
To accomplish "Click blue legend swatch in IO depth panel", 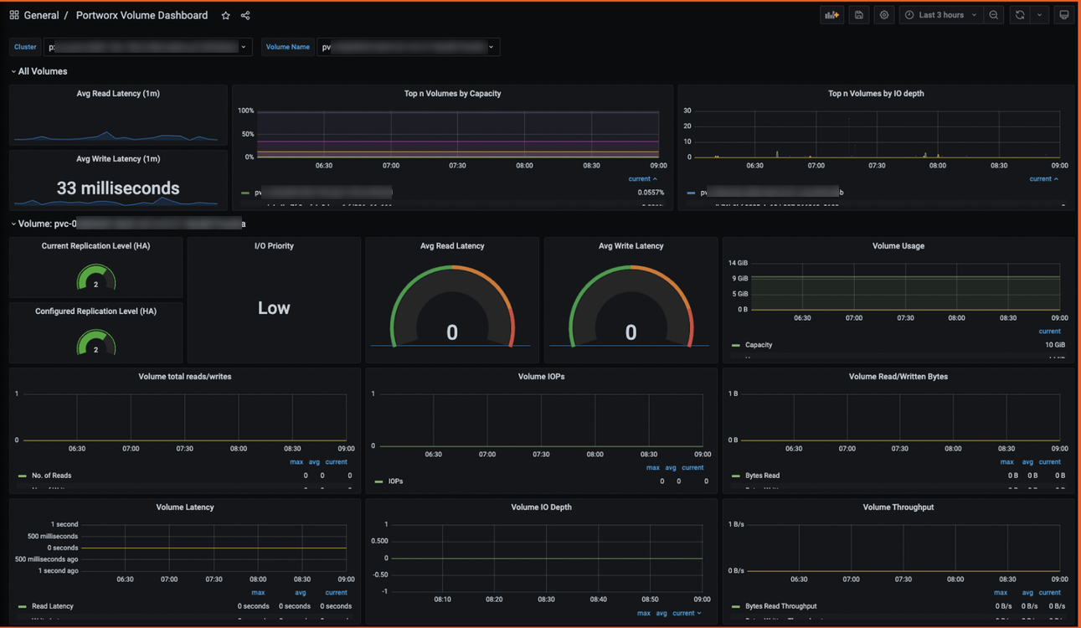I will click(x=691, y=193).
